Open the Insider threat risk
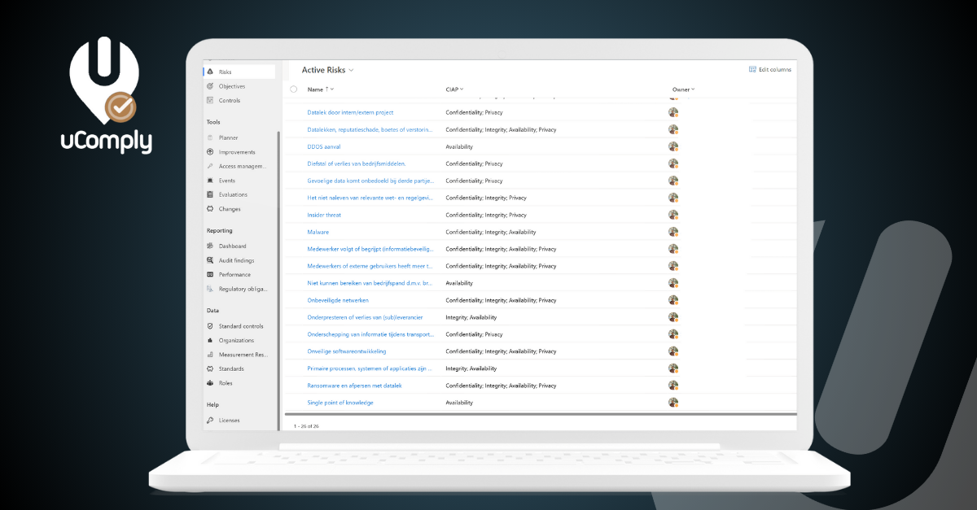Screen dimensions: 977x510 pyautogui.click(x=324, y=215)
